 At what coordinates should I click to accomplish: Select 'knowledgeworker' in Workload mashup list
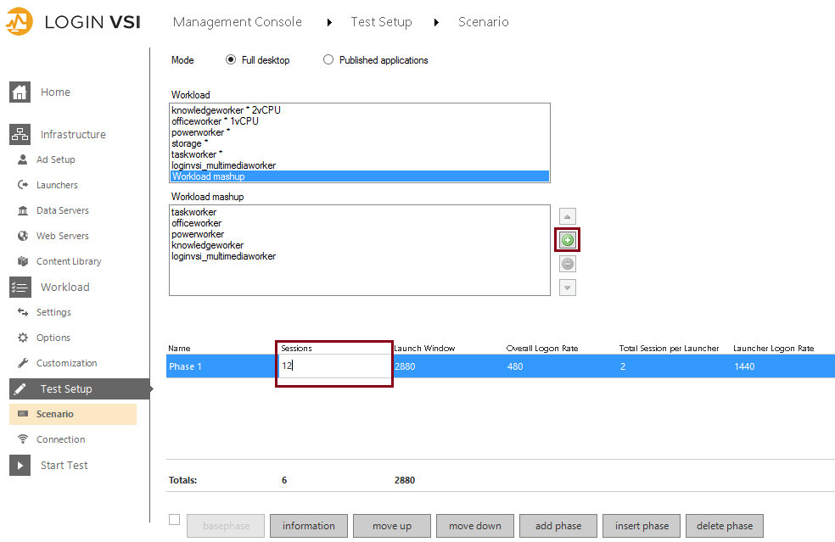coord(360,245)
